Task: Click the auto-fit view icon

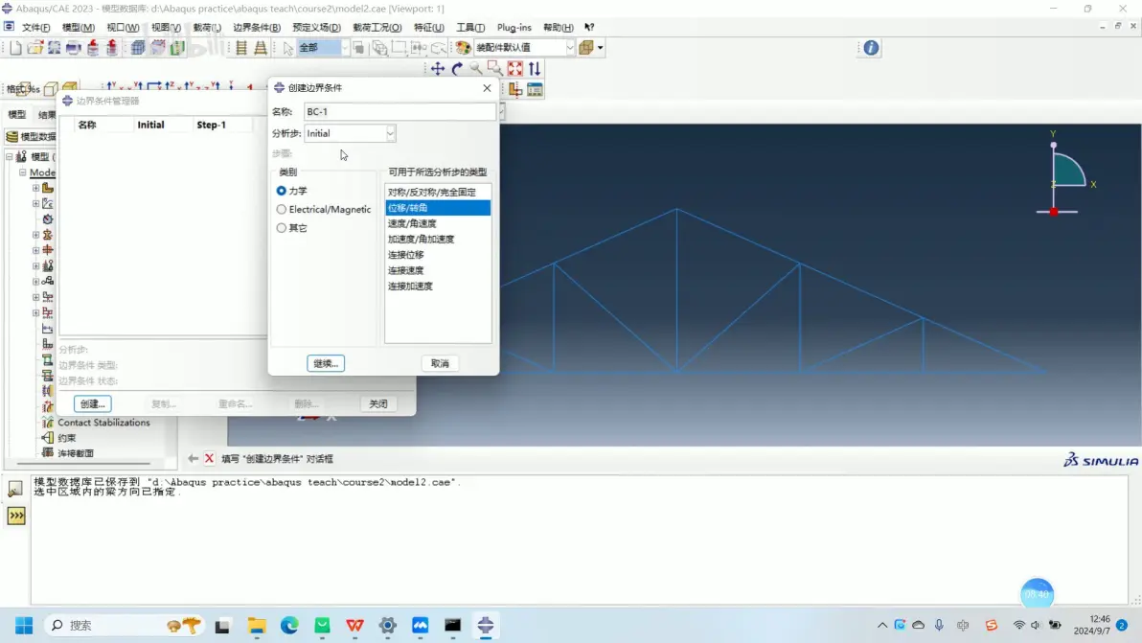Action: click(514, 68)
